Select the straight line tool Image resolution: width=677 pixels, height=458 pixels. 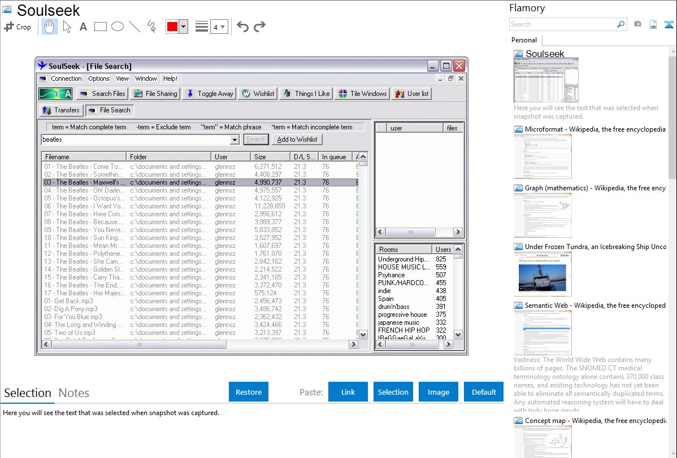click(134, 27)
